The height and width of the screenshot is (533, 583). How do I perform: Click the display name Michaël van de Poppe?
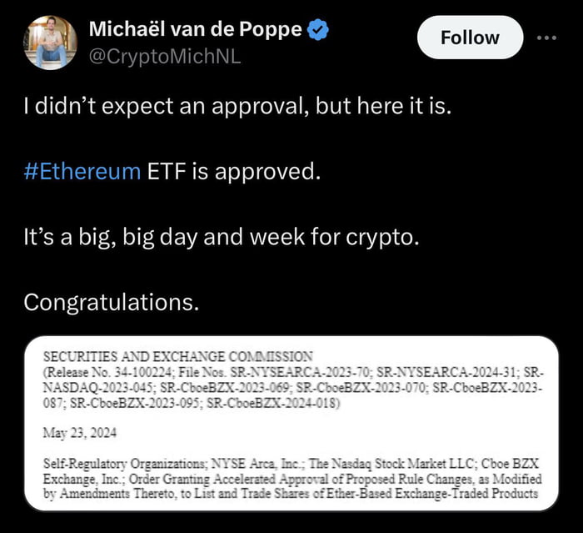(195, 29)
